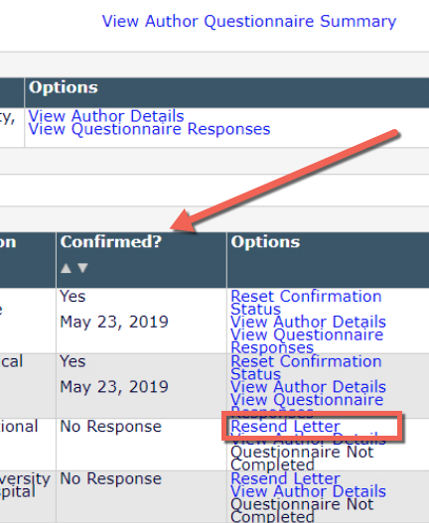
Task: Click Resend Letter in the last row
Action: 285,478
